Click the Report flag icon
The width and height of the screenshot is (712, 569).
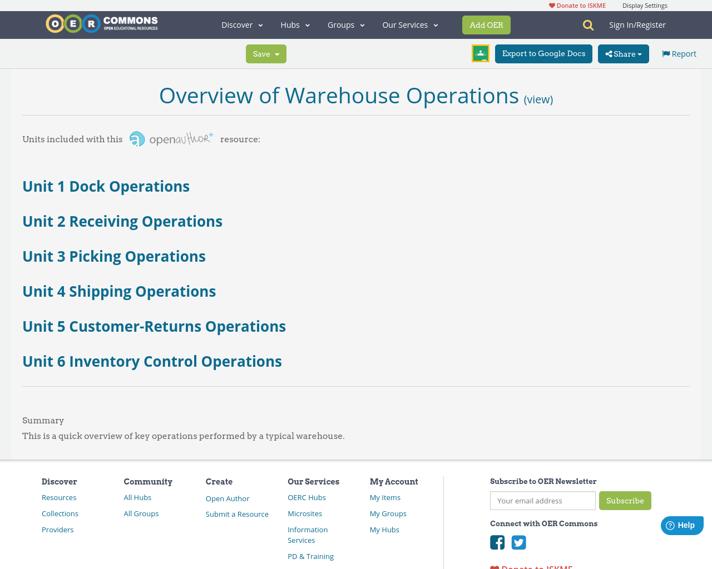665,53
